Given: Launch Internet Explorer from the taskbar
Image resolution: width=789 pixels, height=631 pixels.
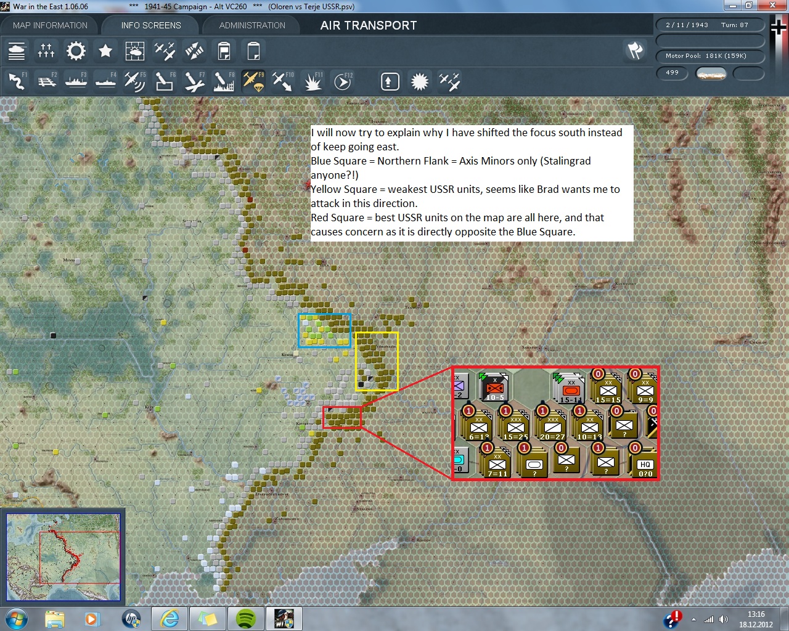Looking at the screenshot, I should (x=170, y=619).
